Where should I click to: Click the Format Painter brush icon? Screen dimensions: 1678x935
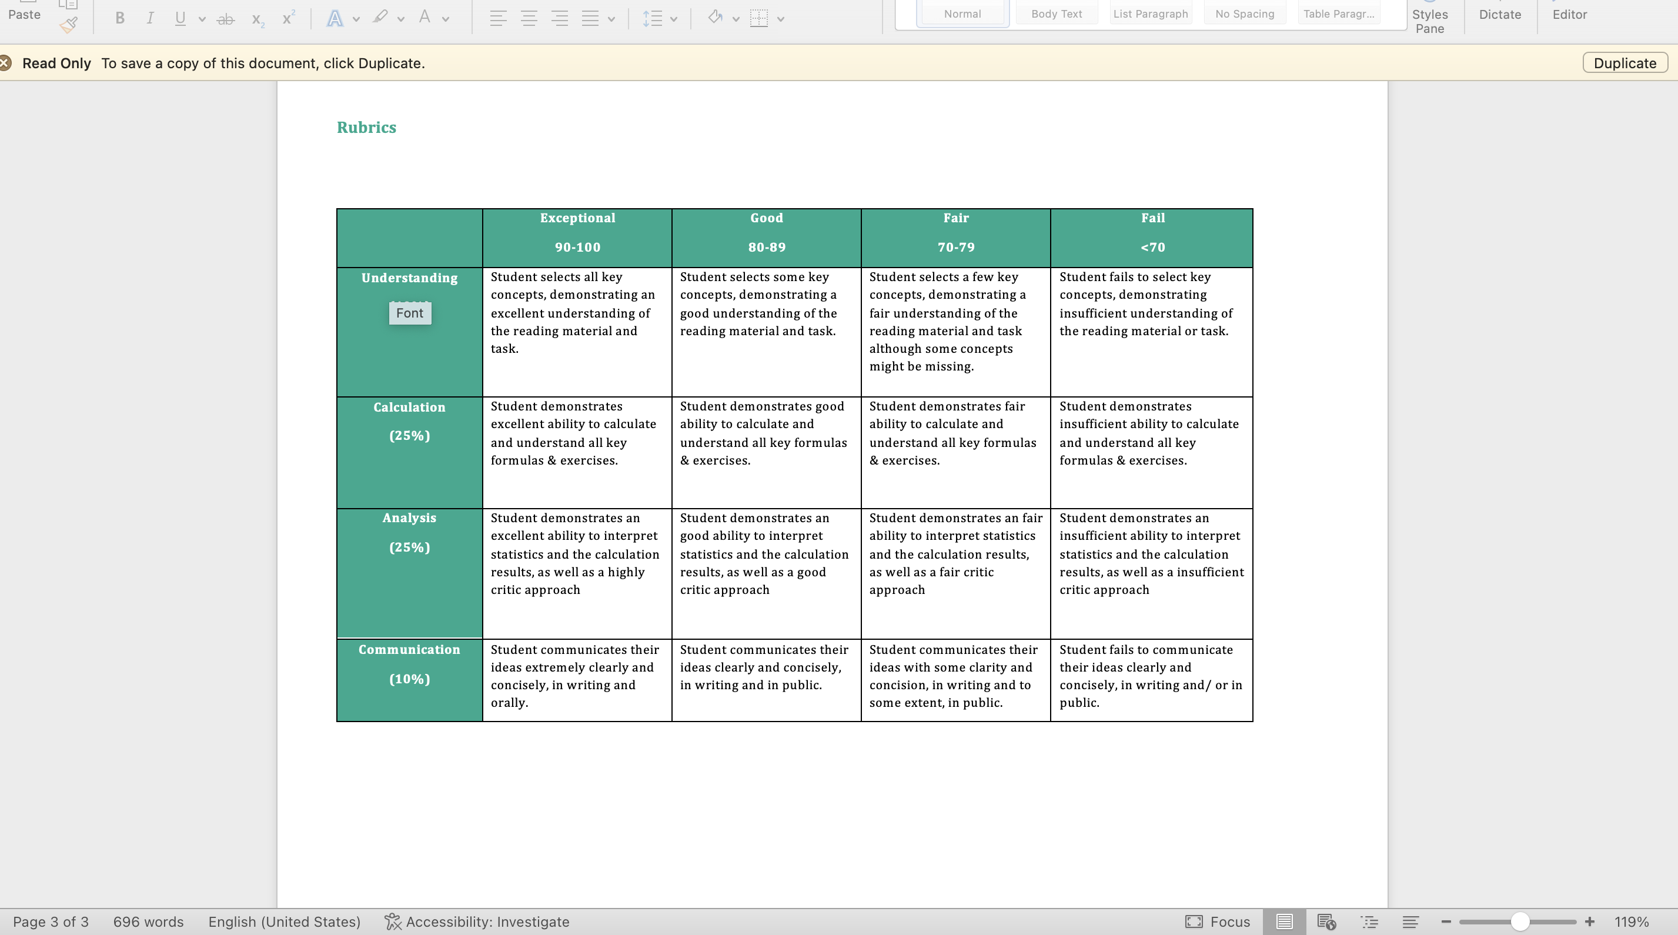[68, 25]
